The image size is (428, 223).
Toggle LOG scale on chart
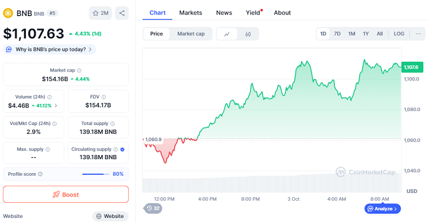(x=399, y=34)
